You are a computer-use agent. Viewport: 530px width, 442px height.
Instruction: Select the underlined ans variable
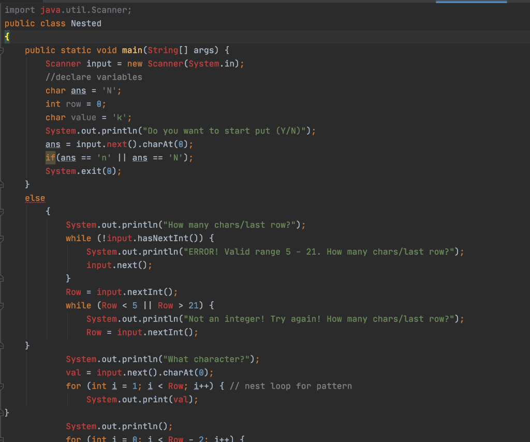coord(78,90)
